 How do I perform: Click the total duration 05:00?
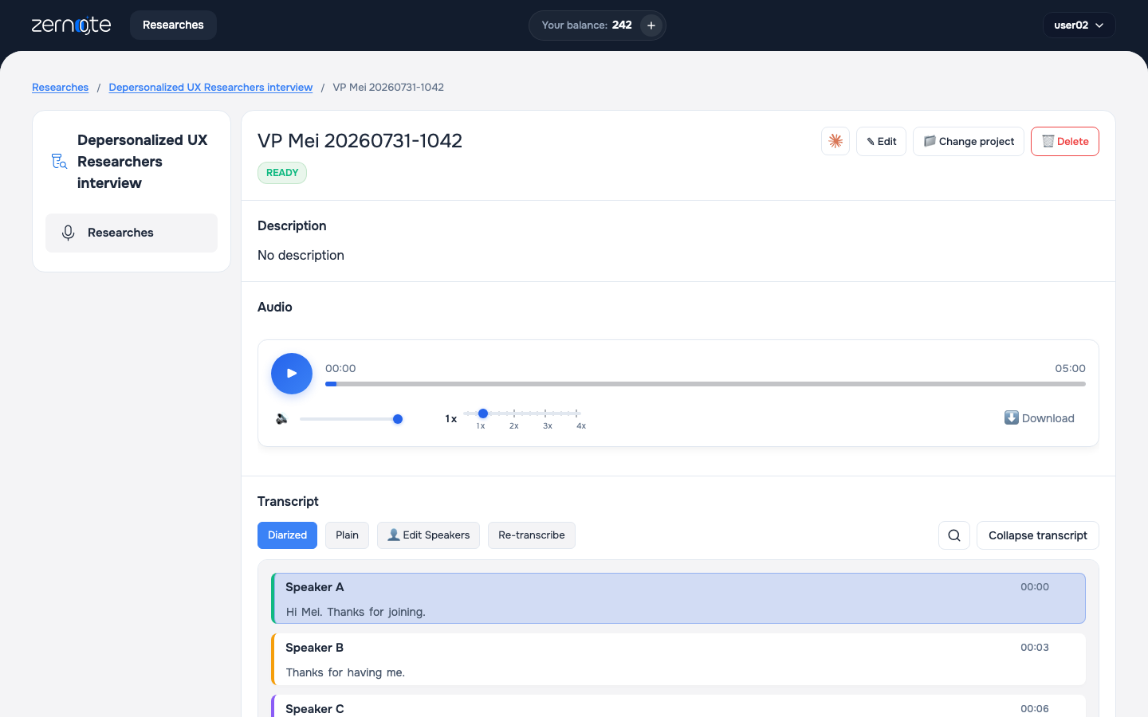pos(1070,368)
